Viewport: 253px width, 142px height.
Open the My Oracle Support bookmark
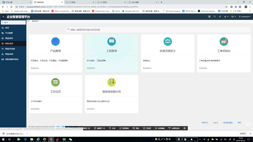pyautogui.click(x=171, y=11)
